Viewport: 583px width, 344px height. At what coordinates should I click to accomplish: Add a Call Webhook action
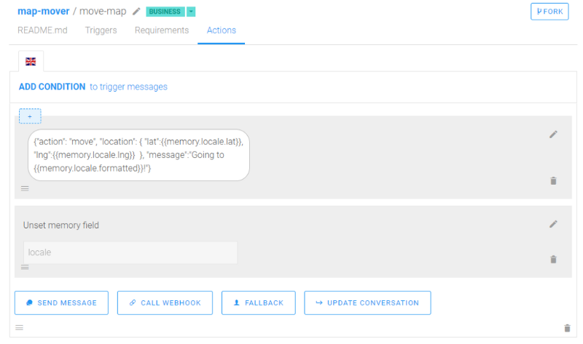(x=165, y=303)
